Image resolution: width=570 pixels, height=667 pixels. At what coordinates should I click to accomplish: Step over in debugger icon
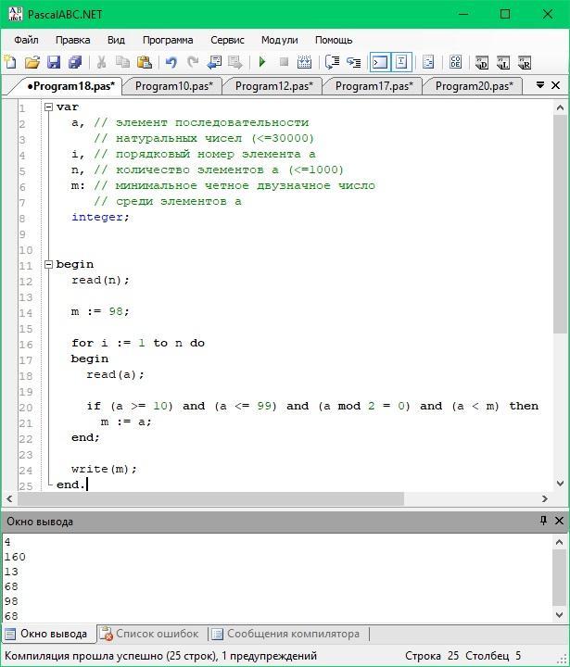pyautogui.click(x=332, y=62)
